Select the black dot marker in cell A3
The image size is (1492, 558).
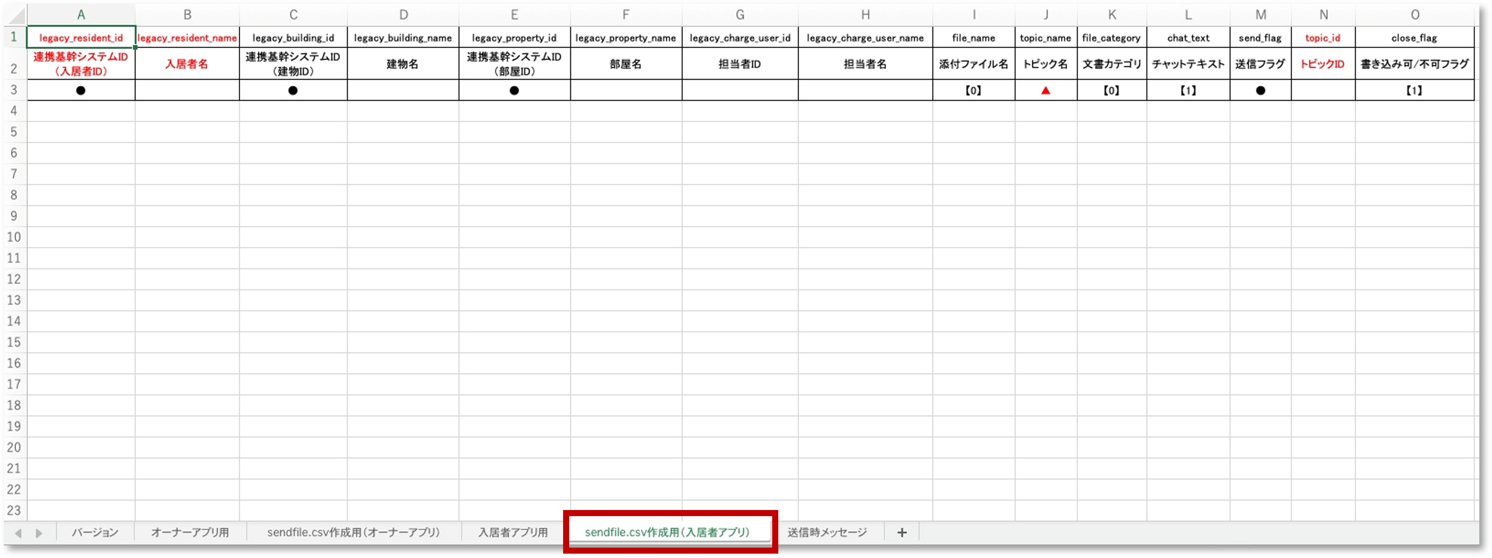(80, 90)
